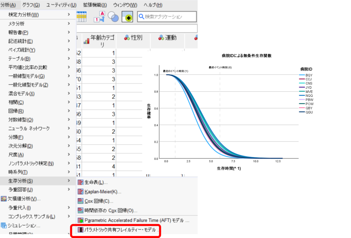Image resolution: width=351 pixels, height=238 pixels.
Task: Click the nominal measure icon beside 運動
Action: [161, 37]
